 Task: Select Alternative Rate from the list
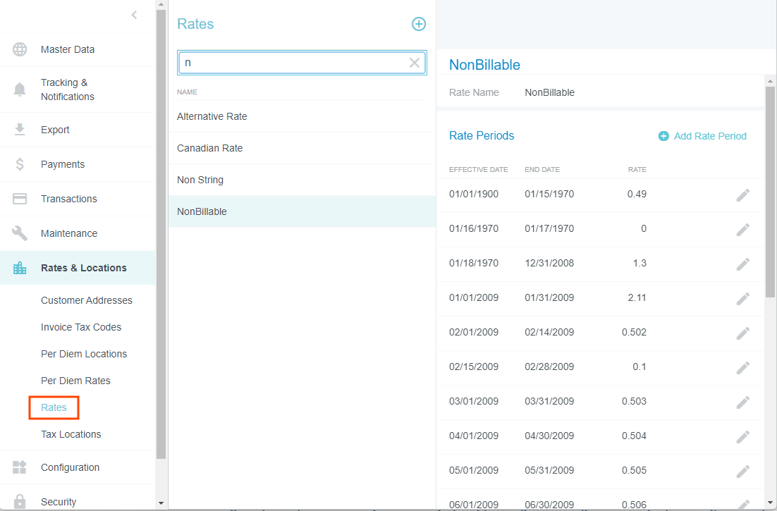click(212, 116)
